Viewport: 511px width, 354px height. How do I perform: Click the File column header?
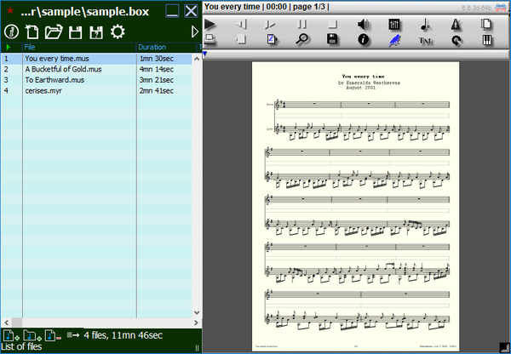pyautogui.click(x=31, y=47)
